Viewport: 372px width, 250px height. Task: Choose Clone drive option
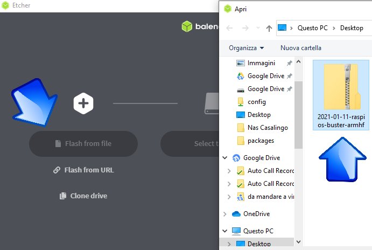tap(83, 196)
